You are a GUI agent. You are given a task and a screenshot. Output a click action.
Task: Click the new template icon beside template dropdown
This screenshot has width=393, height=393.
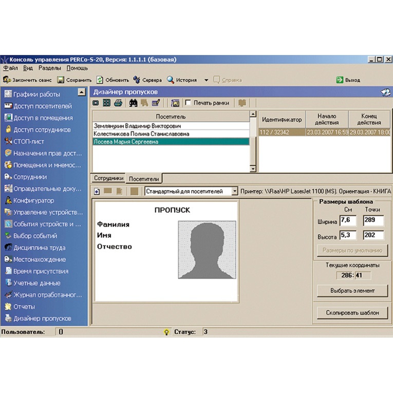pos(97,192)
